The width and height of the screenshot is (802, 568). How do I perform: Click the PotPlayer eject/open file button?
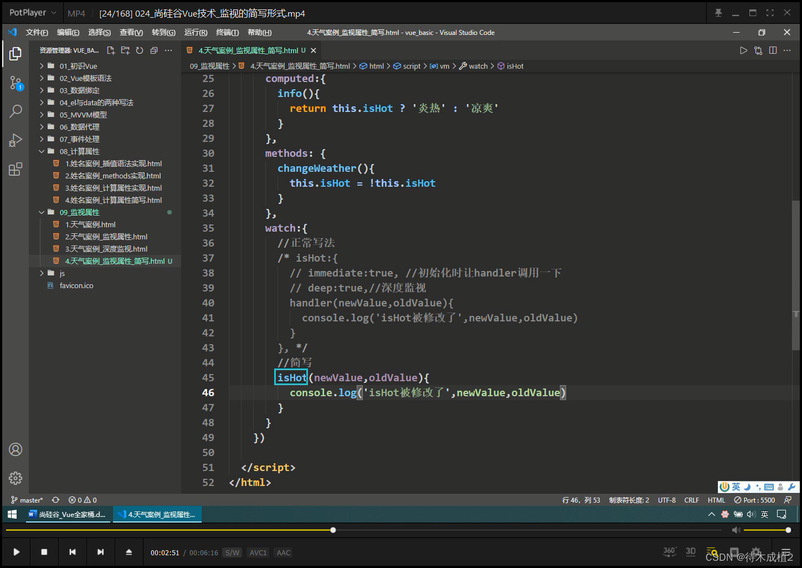[x=128, y=552]
